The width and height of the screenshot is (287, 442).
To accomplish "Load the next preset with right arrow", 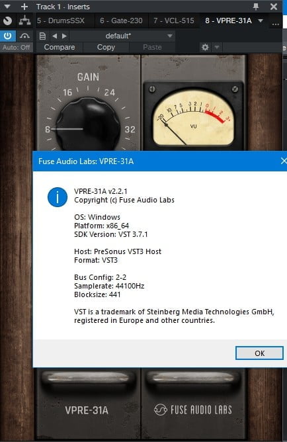I will (65, 36).
